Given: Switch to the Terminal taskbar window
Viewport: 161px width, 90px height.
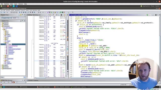Looking at the screenshot, I should (24, 87).
